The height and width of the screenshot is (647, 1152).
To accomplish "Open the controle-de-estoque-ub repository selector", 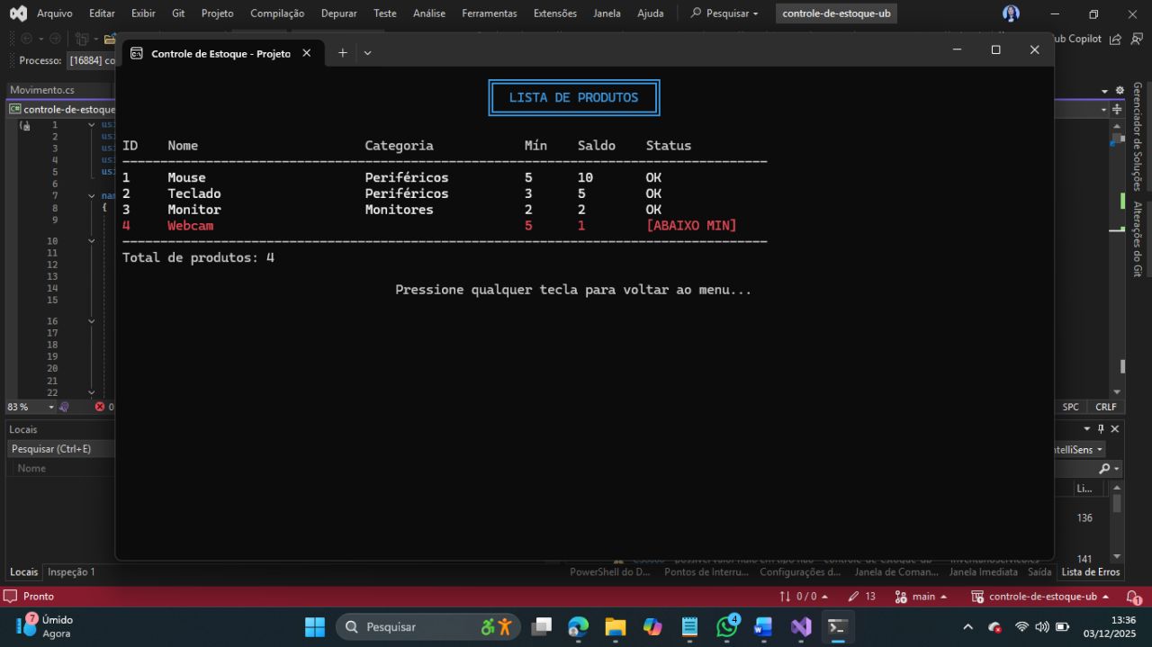I will coord(1039,597).
